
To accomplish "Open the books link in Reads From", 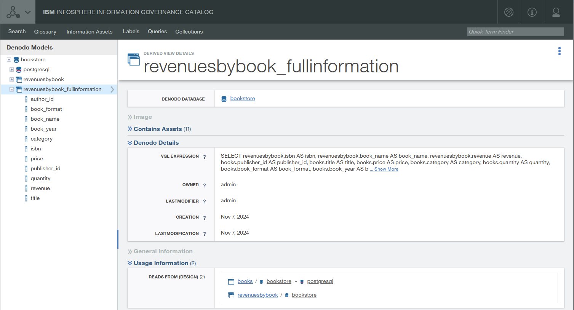I will click(245, 281).
